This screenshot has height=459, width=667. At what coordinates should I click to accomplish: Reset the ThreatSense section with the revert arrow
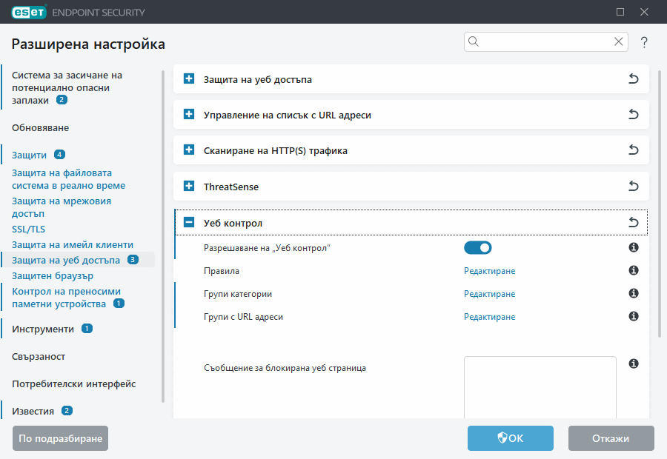pyautogui.click(x=634, y=187)
